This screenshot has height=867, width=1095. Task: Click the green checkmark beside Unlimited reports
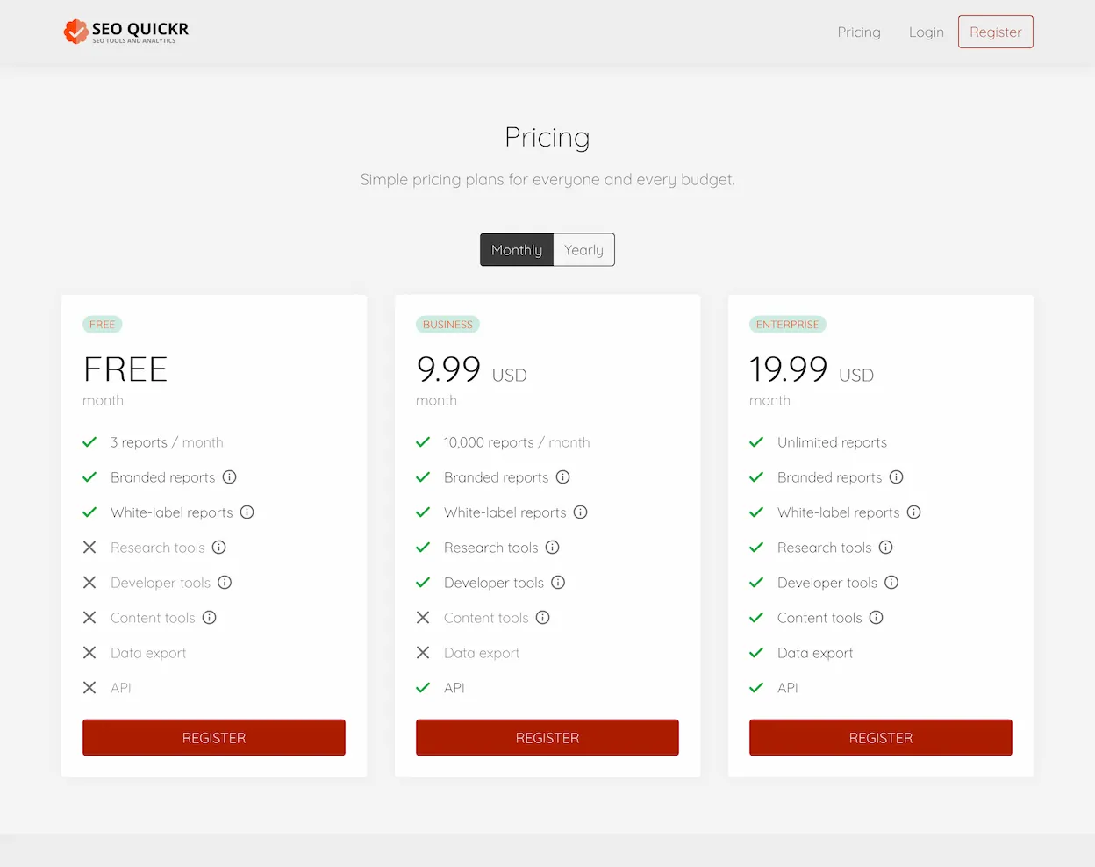pos(756,441)
